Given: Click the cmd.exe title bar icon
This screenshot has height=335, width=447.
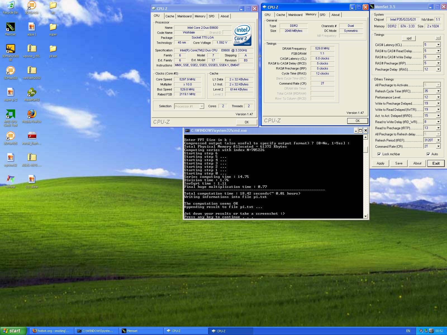Looking at the screenshot, I should pyautogui.click(x=187, y=130).
